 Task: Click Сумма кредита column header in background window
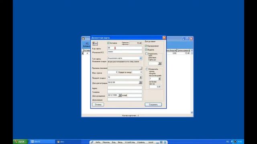coord(183,50)
